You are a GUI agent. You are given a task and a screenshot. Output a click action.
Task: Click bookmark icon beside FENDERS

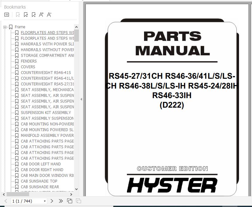point(17,61)
